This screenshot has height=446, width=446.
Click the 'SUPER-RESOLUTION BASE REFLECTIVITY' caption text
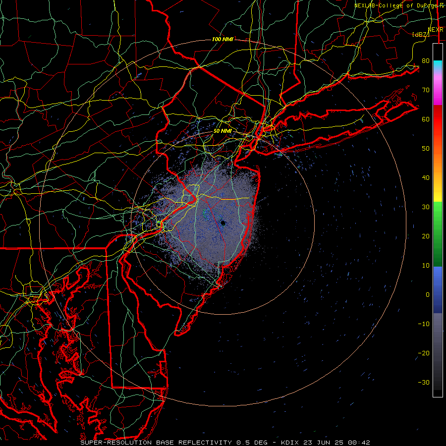(156, 443)
